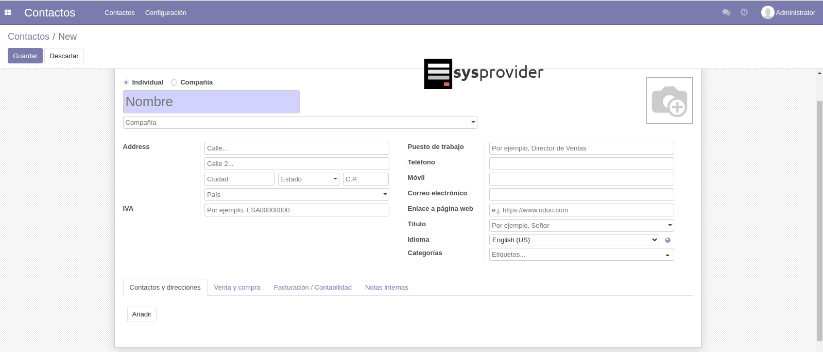Open the activities clock icon
The image size is (823, 352).
(744, 12)
